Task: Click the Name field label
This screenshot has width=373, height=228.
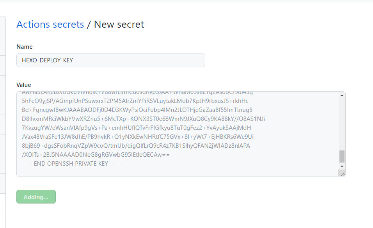Action: pos(24,46)
